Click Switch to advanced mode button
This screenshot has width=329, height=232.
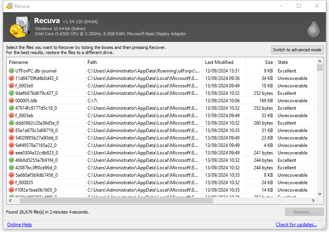click(x=297, y=50)
